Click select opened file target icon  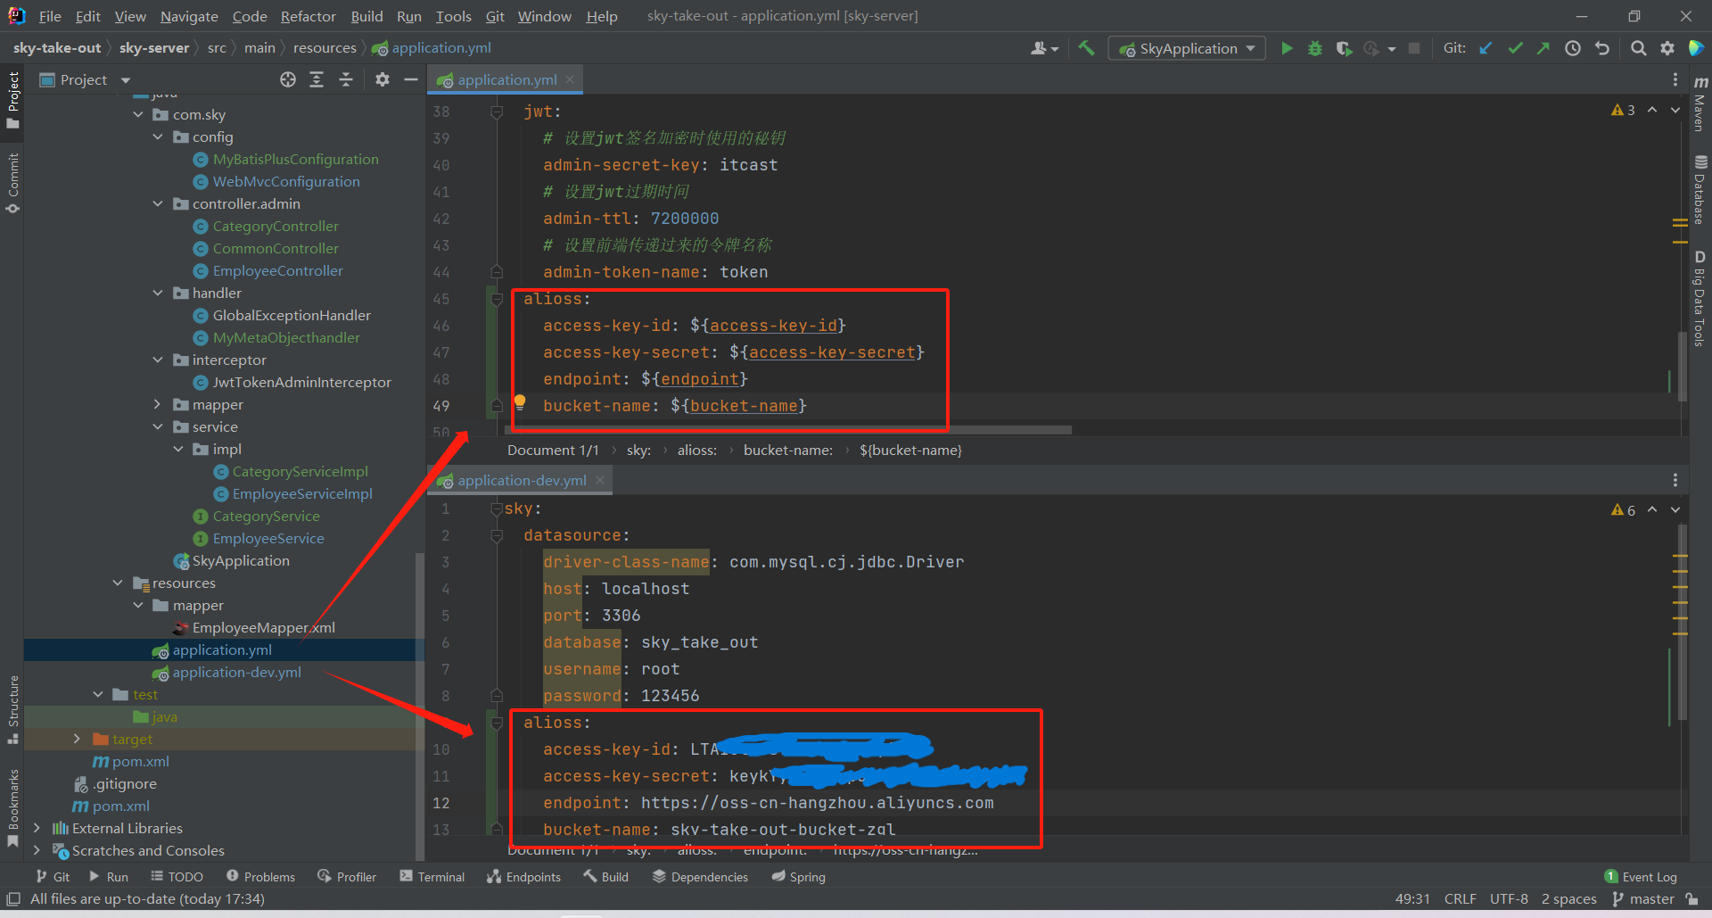point(287,79)
